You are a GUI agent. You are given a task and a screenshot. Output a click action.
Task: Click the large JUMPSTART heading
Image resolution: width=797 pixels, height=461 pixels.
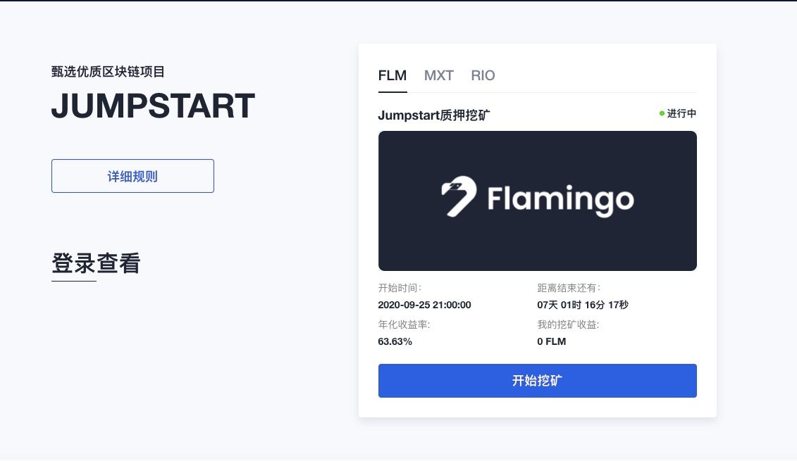[153, 106]
